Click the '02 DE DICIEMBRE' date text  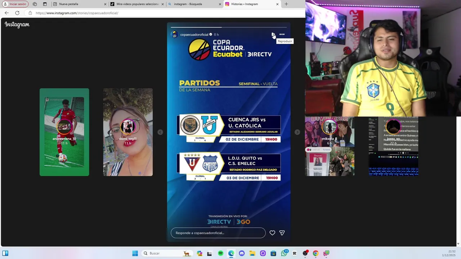242,139
